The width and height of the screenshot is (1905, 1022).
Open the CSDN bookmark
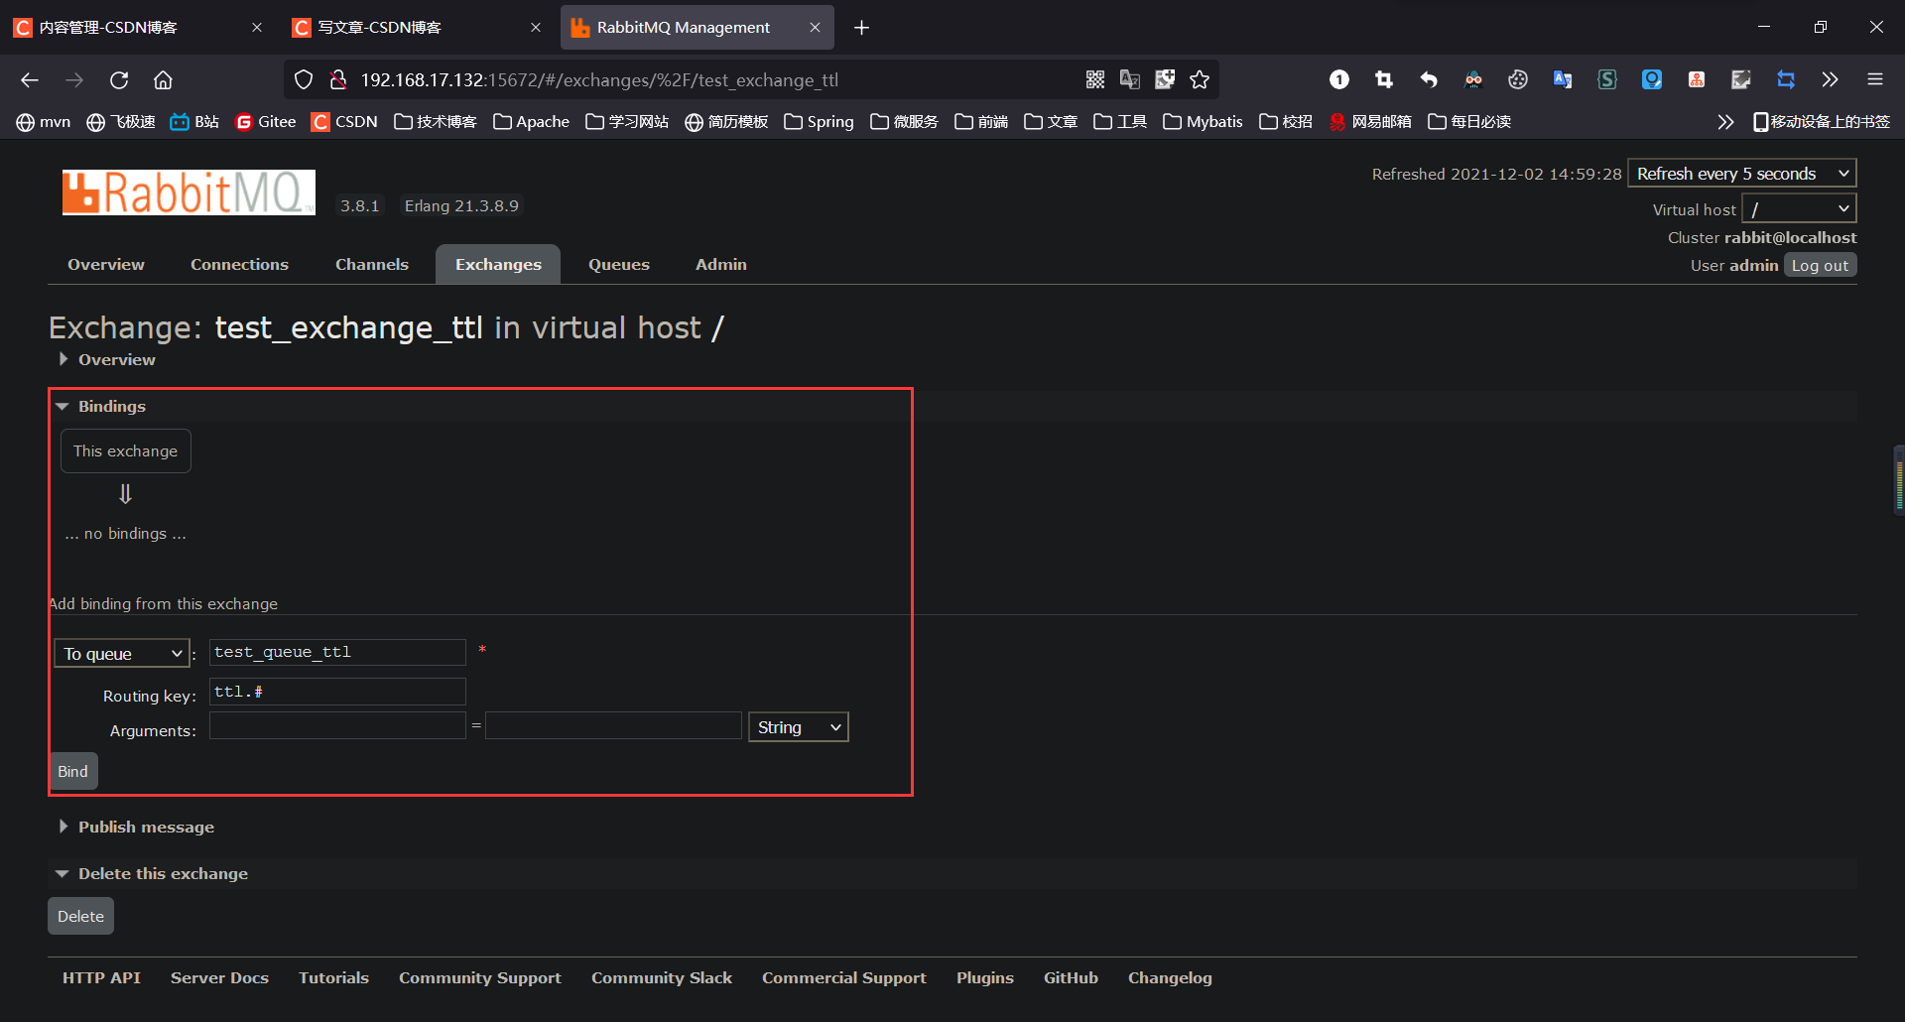pyautogui.click(x=344, y=122)
